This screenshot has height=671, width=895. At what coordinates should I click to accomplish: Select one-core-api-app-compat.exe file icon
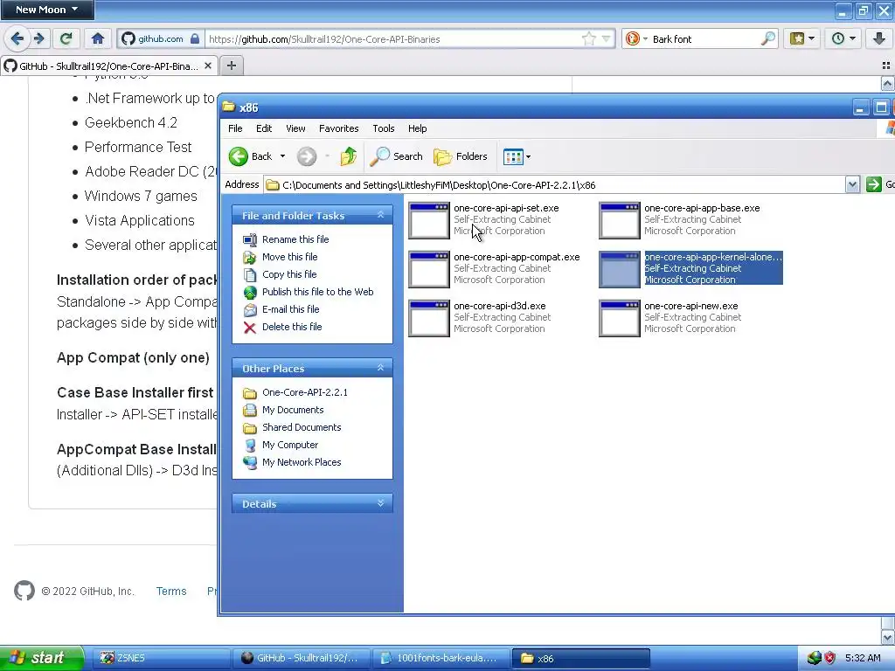[x=429, y=270]
